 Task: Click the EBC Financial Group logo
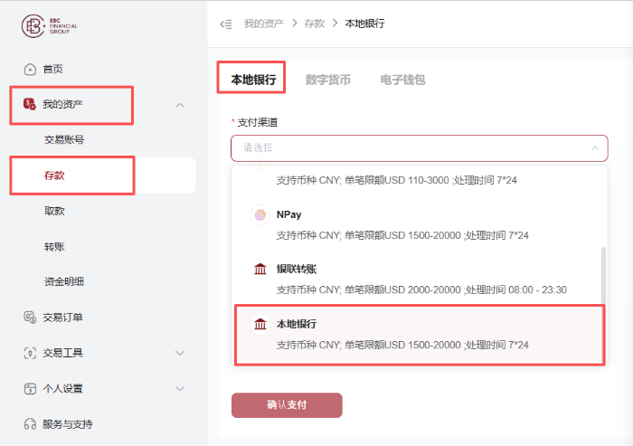tap(49, 26)
